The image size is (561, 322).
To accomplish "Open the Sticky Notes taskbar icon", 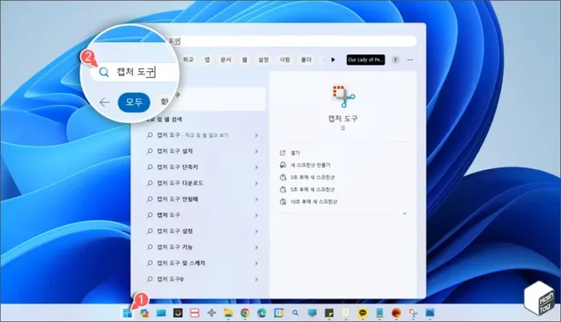I will (329, 313).
